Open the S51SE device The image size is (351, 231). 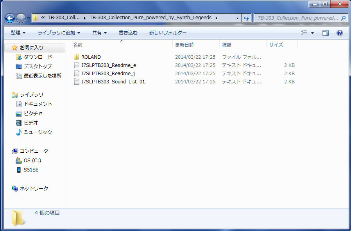pyautogui.click(x=31, y=170)
